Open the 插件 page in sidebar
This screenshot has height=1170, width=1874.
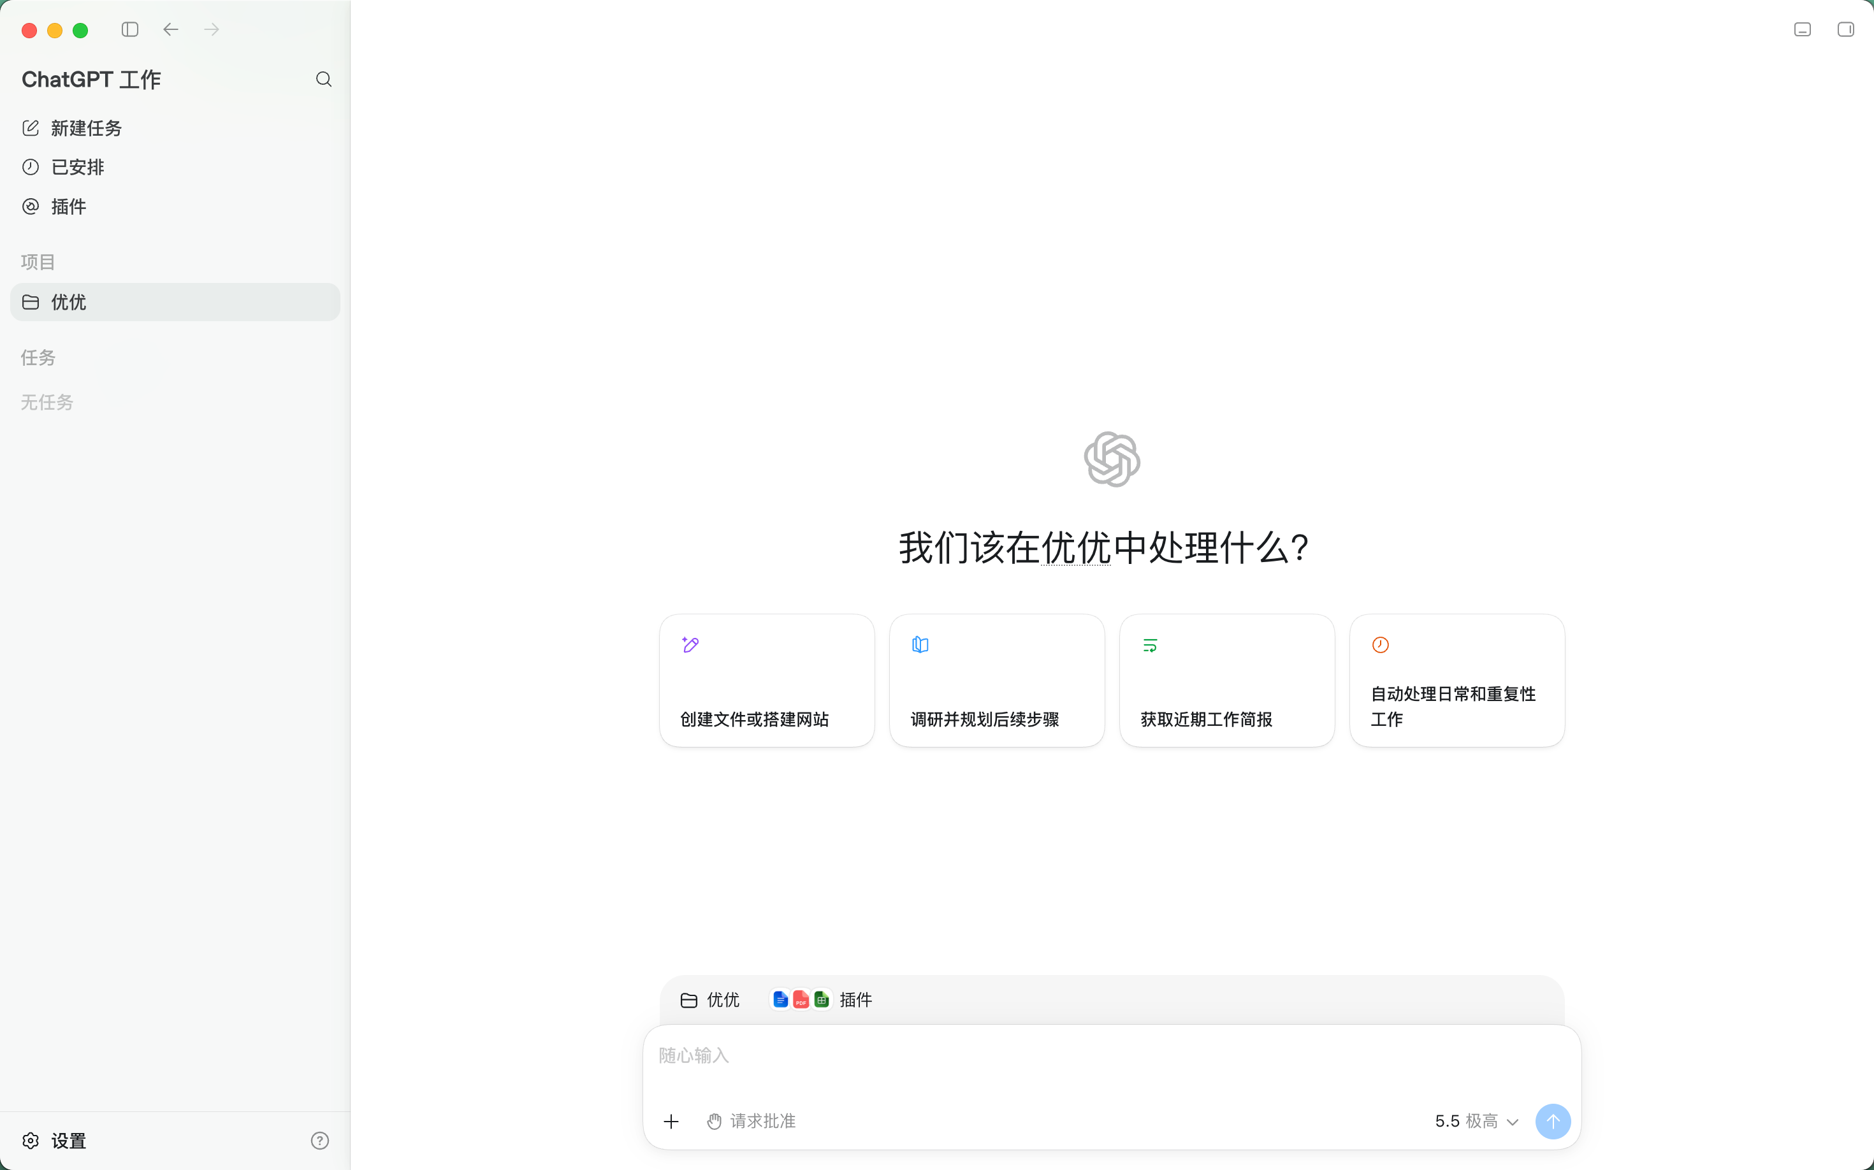click(175, 206)
